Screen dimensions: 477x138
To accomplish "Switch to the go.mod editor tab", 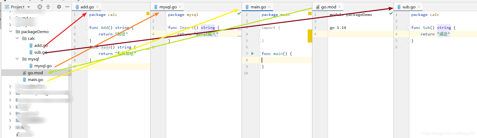I will 329,7.
